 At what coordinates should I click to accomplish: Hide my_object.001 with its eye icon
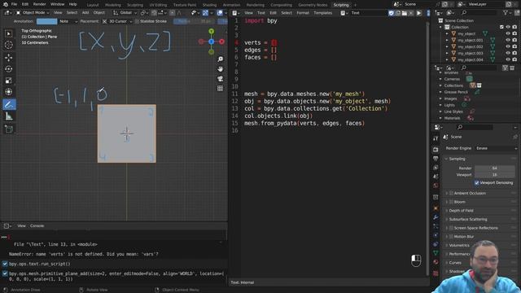(508, 40)
